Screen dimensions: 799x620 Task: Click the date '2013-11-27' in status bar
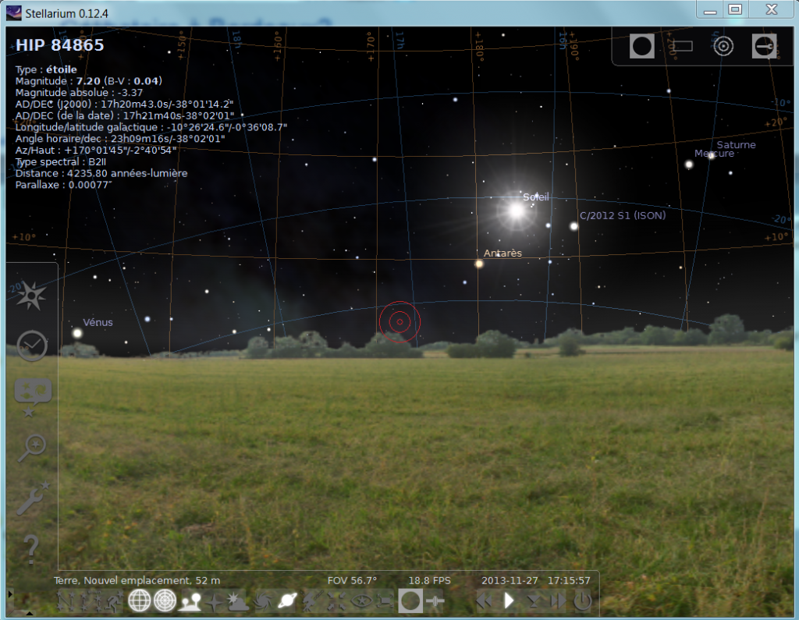pyautogui.click(x=510, y=580)
